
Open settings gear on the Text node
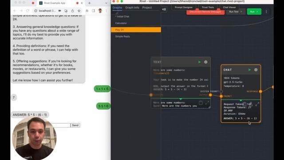tap(206, 62)
